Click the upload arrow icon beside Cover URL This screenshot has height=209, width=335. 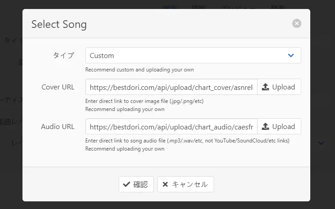click(x=265, y=87)
